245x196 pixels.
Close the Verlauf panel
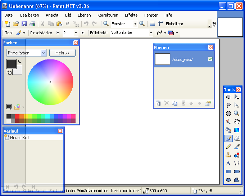60,131
